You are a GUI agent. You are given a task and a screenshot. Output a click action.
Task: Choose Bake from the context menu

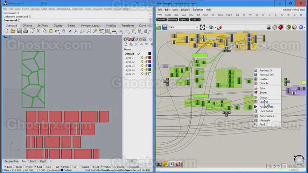[267, 88]
